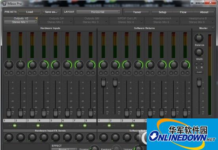Solo hardware input channel 8
This screenshot has width=218, height=150.
pos(88,73)
